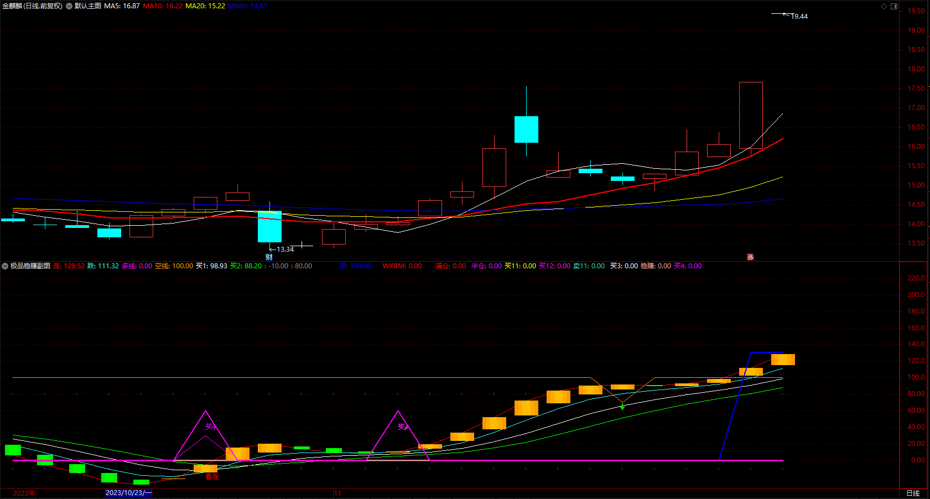Select the WXBM: 0.00 indicator value
Image resolution: width=930 pixels, height=499 pixels.
pyautogui.click(x=402, y=266)
